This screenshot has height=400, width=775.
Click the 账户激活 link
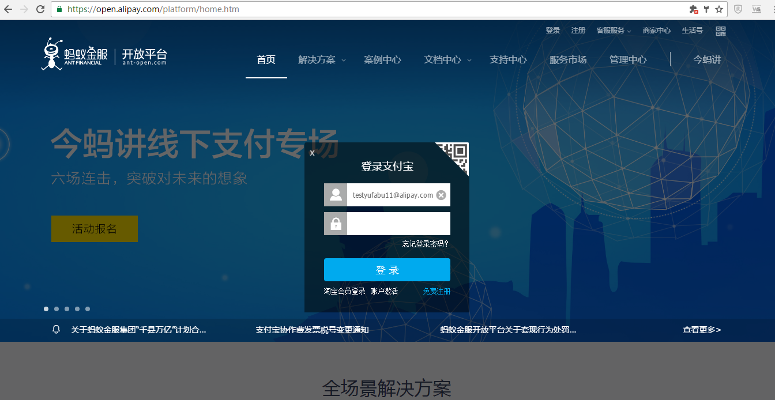click(x=384, y=291)
